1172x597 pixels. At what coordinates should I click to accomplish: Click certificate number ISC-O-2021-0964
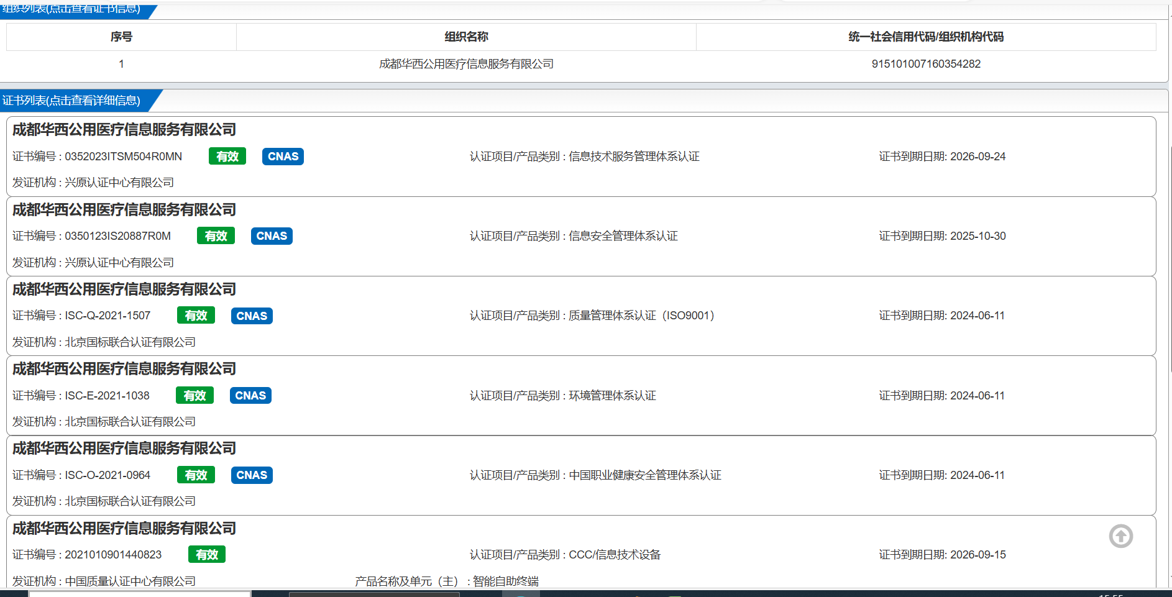click(108, 475)
